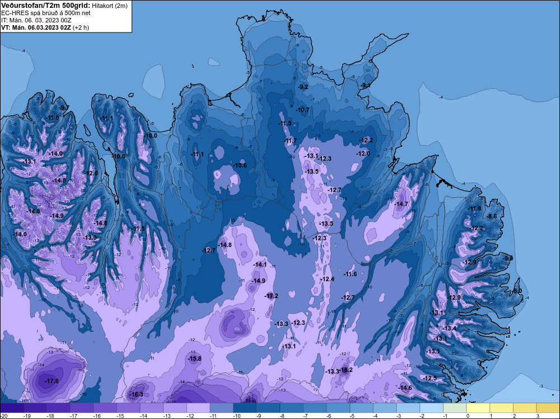Image resolution: width=560 pixels, height=419 pixels.
Task: Click the -9.2 temperature reading
Action: click(303, 87)
